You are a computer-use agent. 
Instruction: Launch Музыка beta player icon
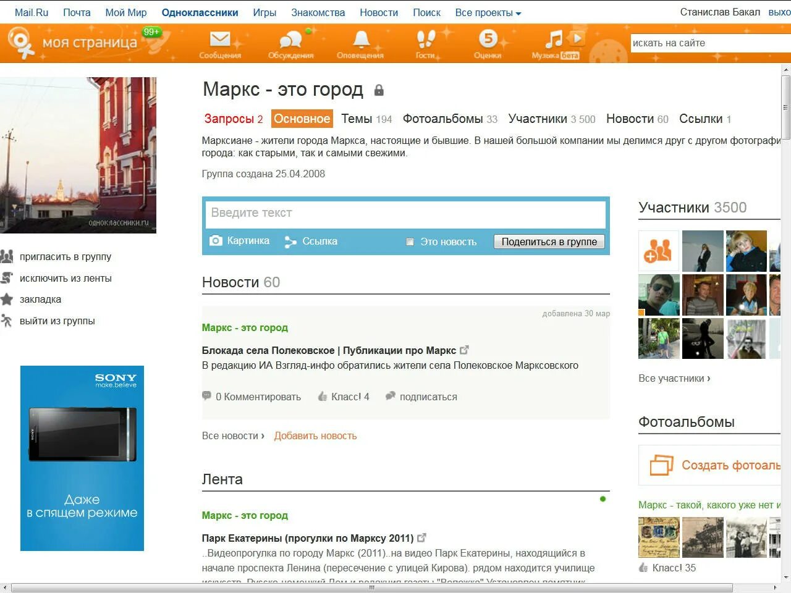pos(555,41)
